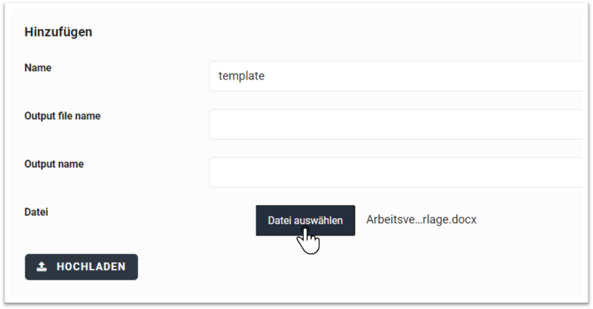593x309 pixels.
Task: Submit the form with the HOCHLADEN button
Action: click(x=82, y=267)
